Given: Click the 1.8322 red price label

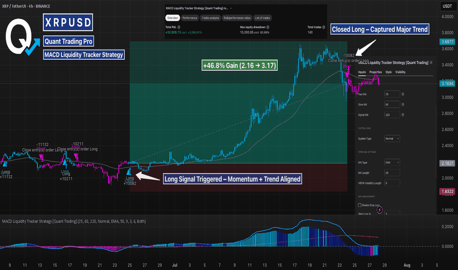Looking at the screenshot, I should tap(447, 191).
